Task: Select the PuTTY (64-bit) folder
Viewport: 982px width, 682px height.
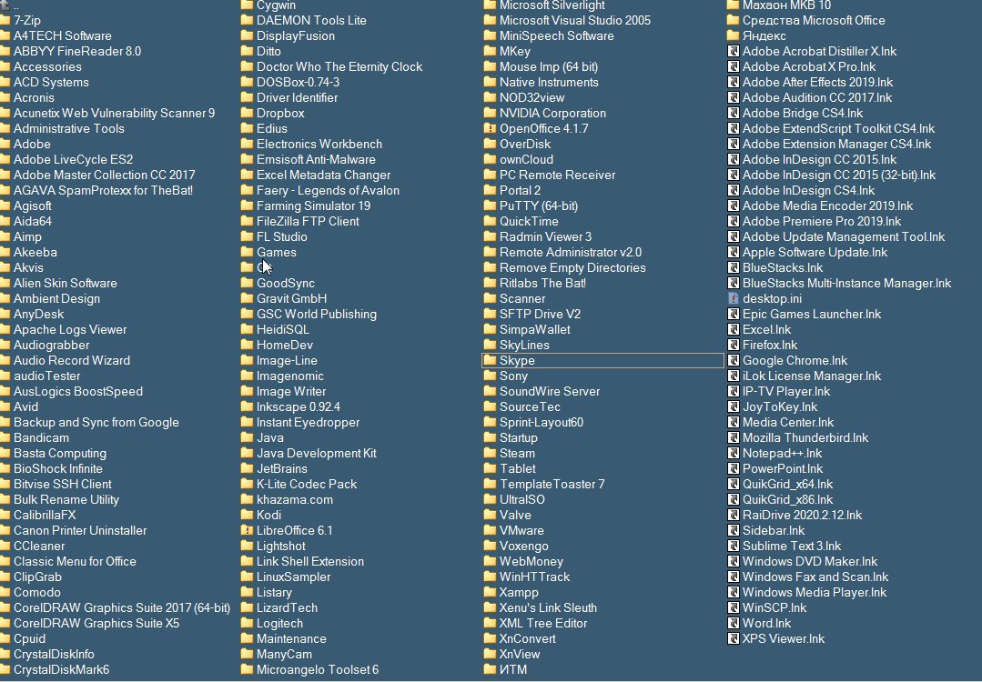Action: point(539,206)
